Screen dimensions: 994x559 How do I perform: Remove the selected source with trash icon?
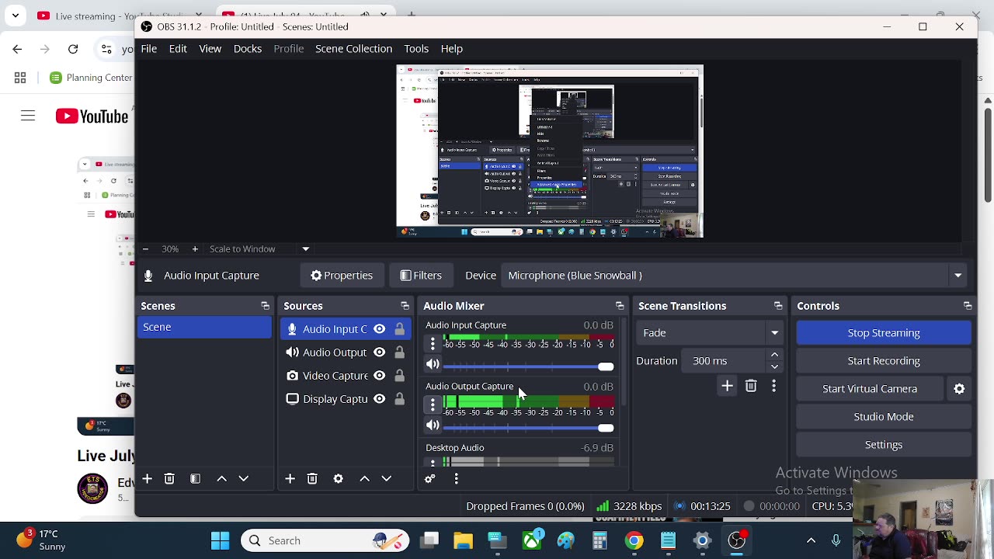(312, 479)
